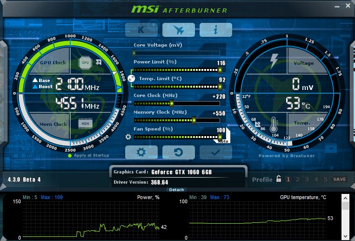This screenshot has width=355, height=241.
Task: Close the Afterburner window
Action: click(x=348, y=6)
